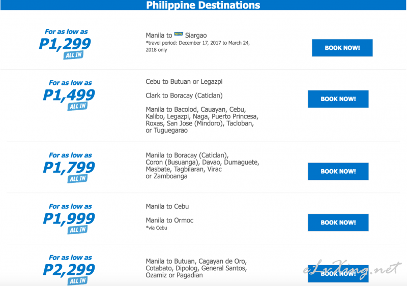Click the ALL IN badge under P1,799

[x=78, y=178]
